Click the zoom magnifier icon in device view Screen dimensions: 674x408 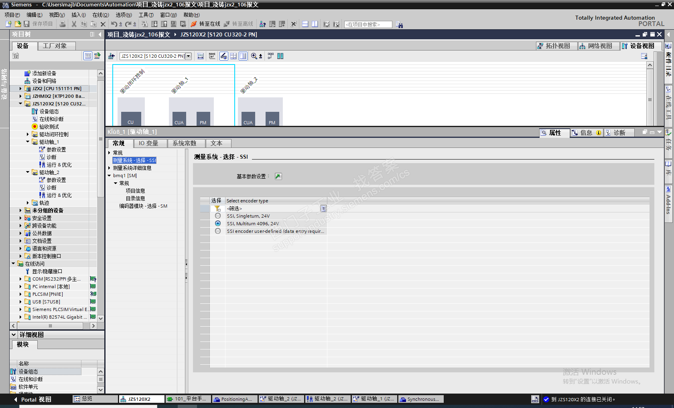[x=254, y=56]
